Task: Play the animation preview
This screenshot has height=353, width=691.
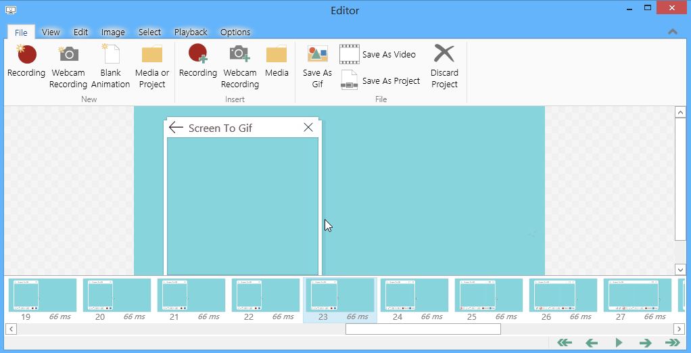Action: (619, 343)
